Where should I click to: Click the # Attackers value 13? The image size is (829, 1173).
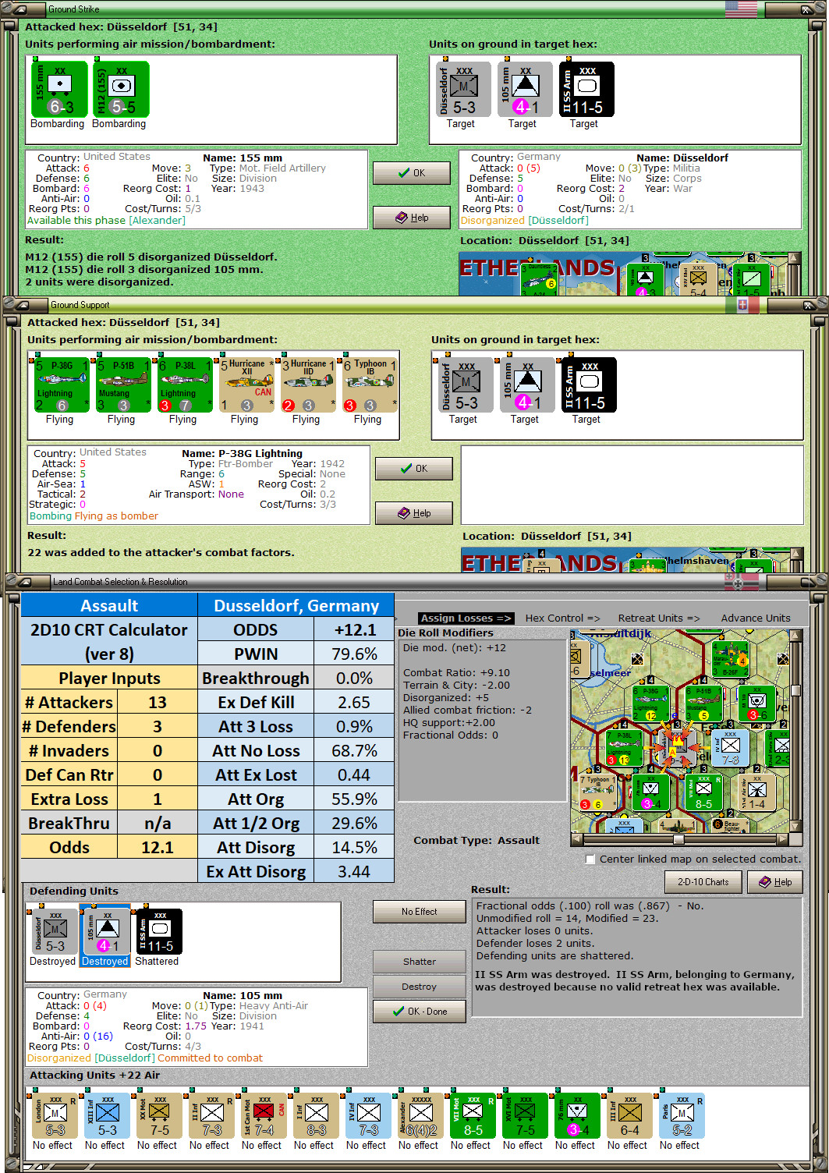pyautogui.click(x=158, y=702)
